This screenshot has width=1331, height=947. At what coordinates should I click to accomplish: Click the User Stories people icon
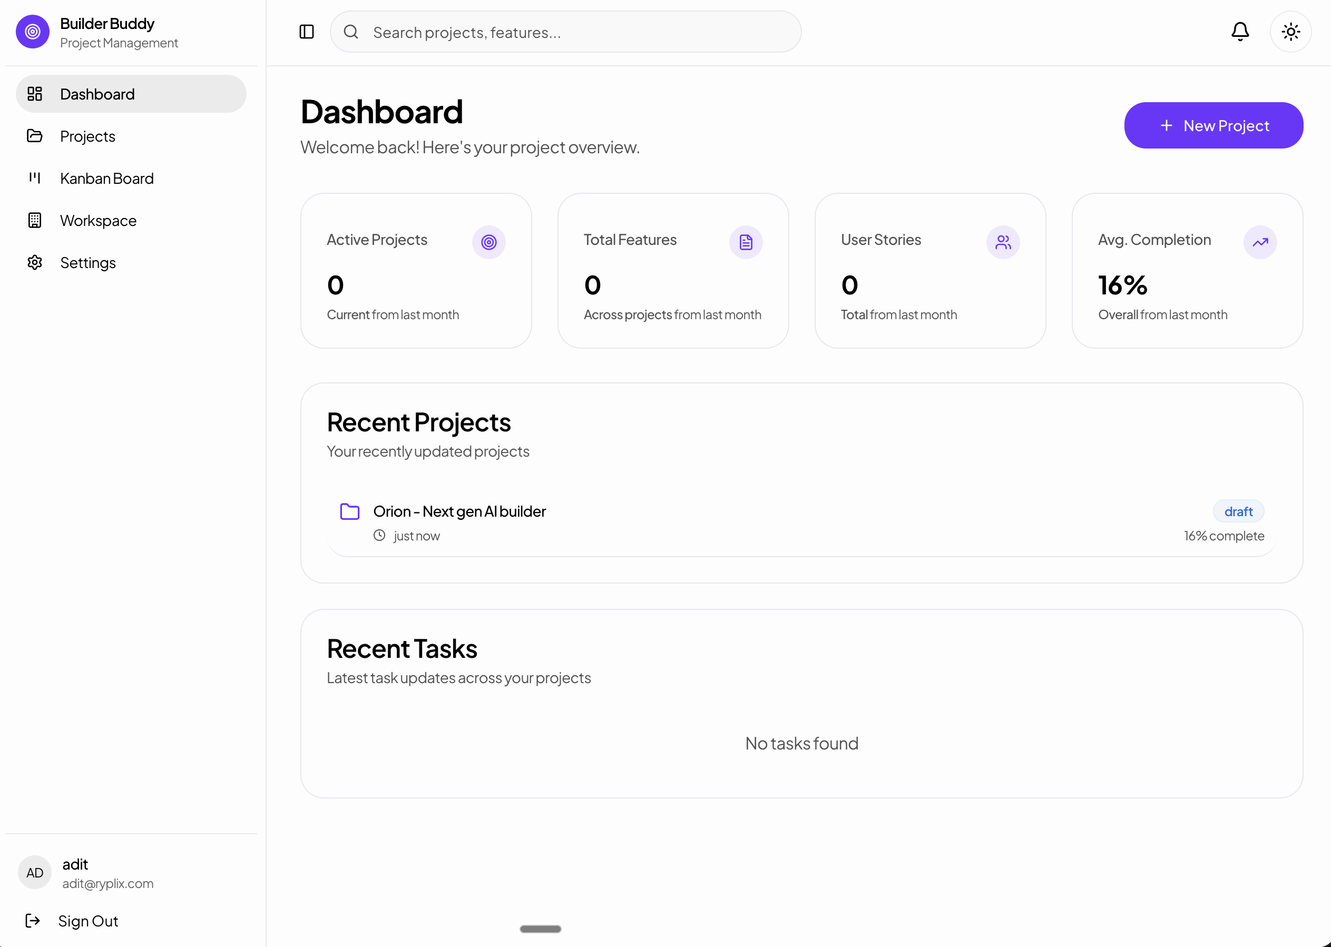click(x=1003, y=242)
